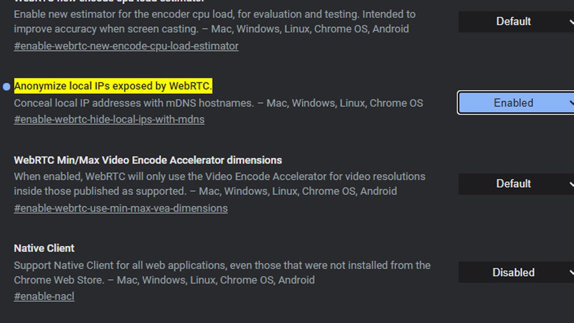The width and height of the screenshot is (574, 323).
Task: Open Default dropdown for encode cpu load estimator
Action: click(513, 22)
